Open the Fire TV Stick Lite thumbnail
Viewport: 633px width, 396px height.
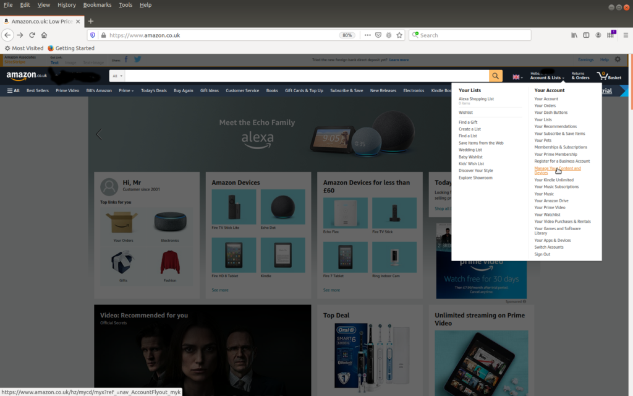click(x=234, y=207)
